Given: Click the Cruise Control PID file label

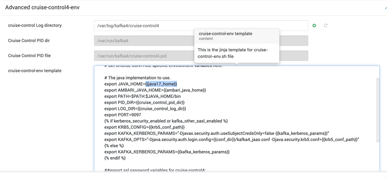Looking at the screenshot, I should (x=29, y=56).
